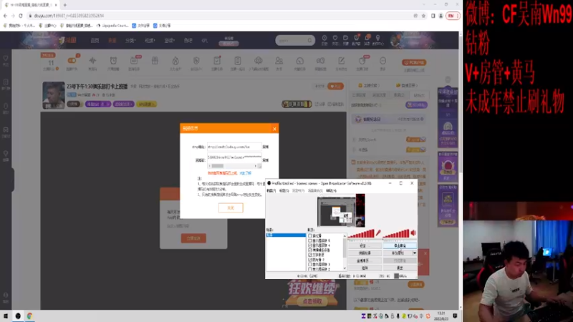Copy the rtmp address with its 复制 link
The height and width of the screenshot is (322, 573).
pos(266,147)
